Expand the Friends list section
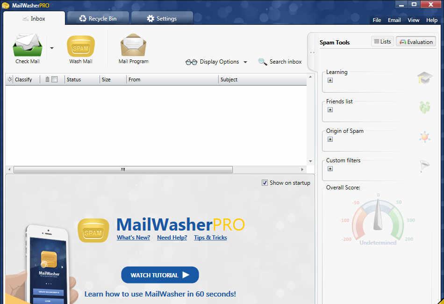Viewport: 444px width, 304px height. coord(330,109)
